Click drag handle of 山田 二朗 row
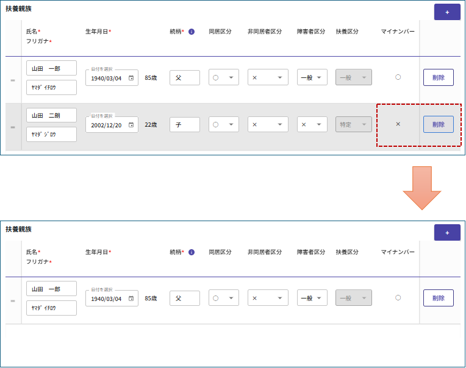 tap(13, 127)
